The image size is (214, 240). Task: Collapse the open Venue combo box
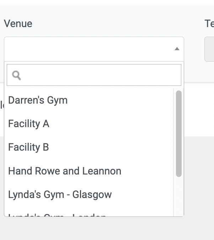pyautogui.click(x=89, y=49)
